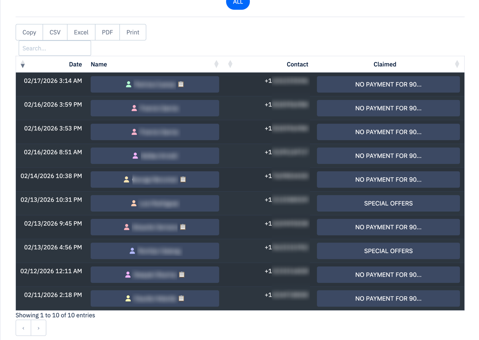Print the table

(x=133, y=32)
